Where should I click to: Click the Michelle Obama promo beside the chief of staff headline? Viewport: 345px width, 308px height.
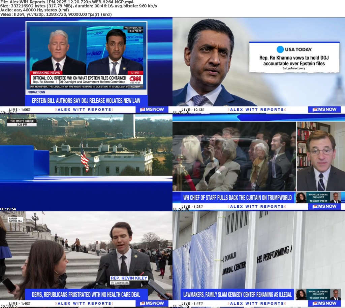point(318,197)
